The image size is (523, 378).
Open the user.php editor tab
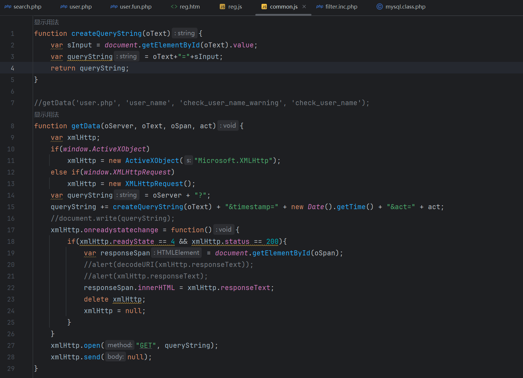[x=76, y=7]
